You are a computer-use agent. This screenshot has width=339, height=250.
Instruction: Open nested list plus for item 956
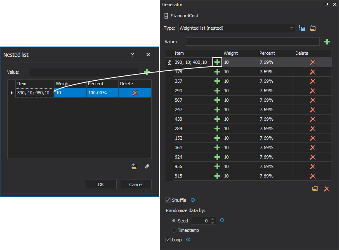[217, 166]
